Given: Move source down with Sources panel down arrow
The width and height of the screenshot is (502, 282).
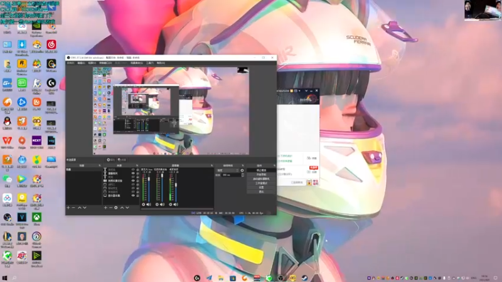Looking at the screenshot, I should coord(127,208).
